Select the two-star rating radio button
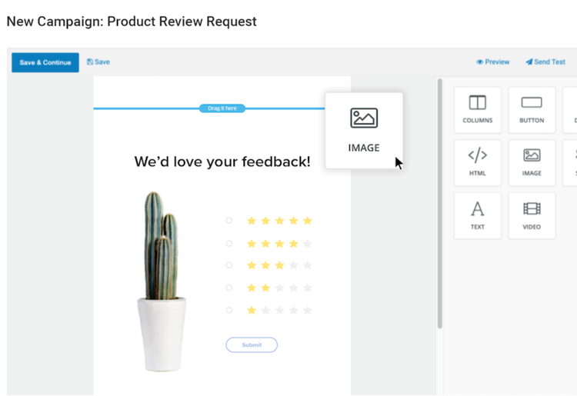Screen dimensions: 577x396 (x=229, y=288)
